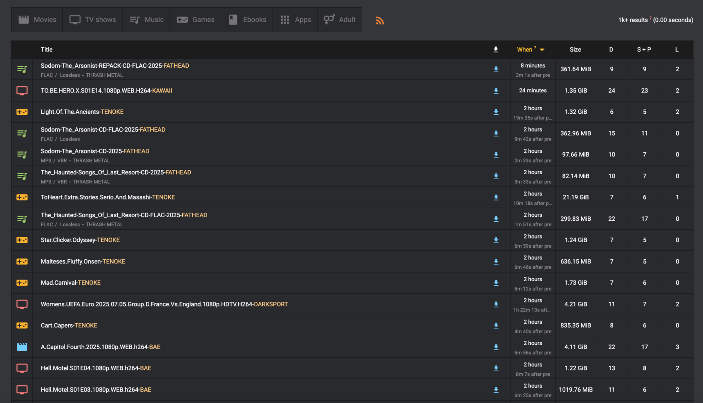
Task: Sort by S + P column header
Action: coord(644,49)
